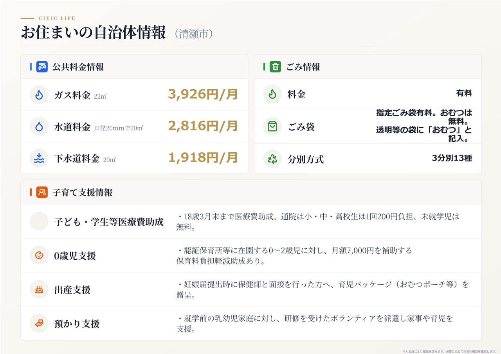Click the sewage waves icon beside 下水道料金
Screen dimensions: 501x354
click(39, 158)
